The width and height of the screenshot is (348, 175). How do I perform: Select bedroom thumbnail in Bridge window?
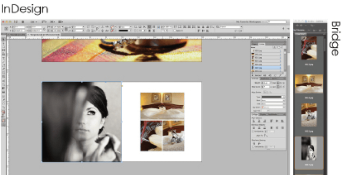[x=309, y=84]
